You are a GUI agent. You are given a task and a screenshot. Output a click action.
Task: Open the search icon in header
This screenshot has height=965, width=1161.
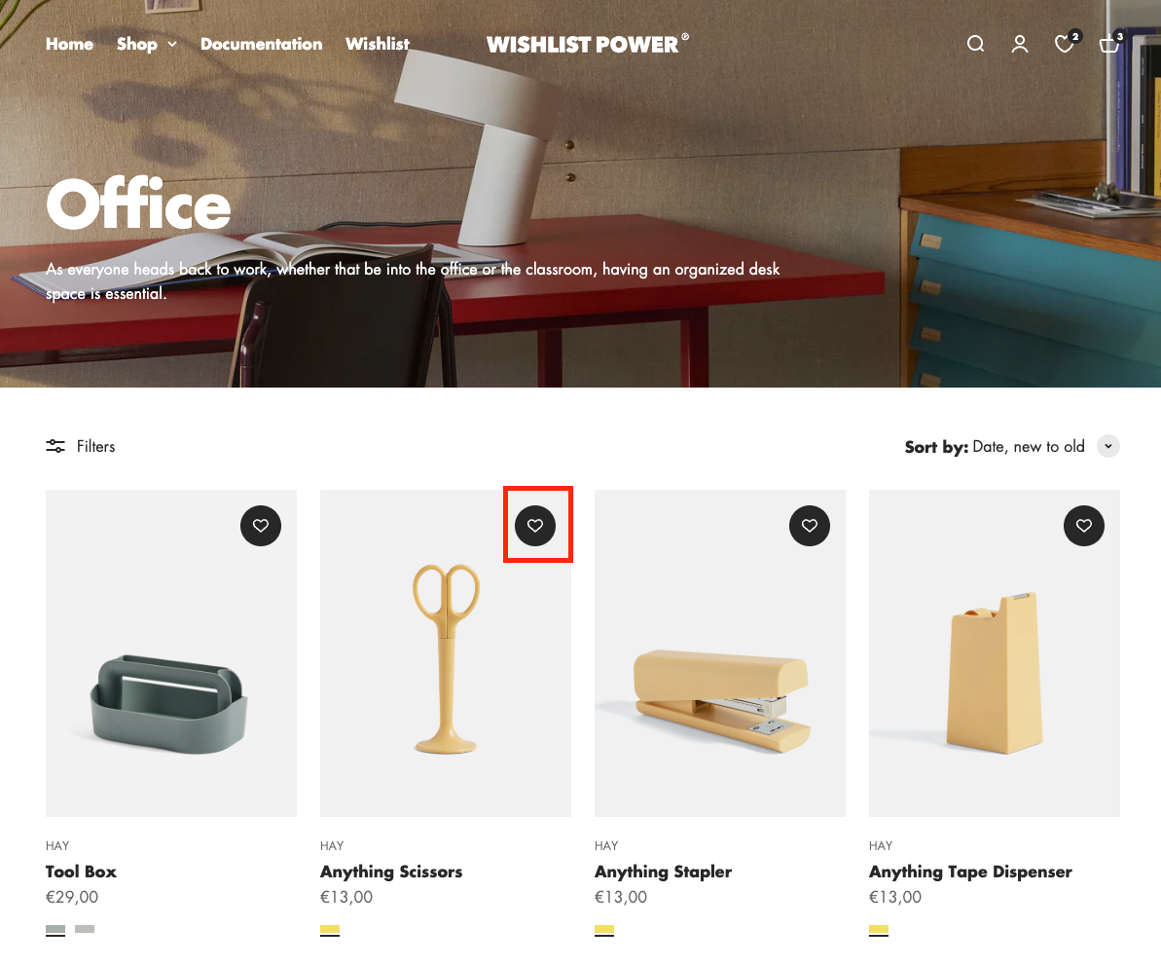(x=975, y=44)
